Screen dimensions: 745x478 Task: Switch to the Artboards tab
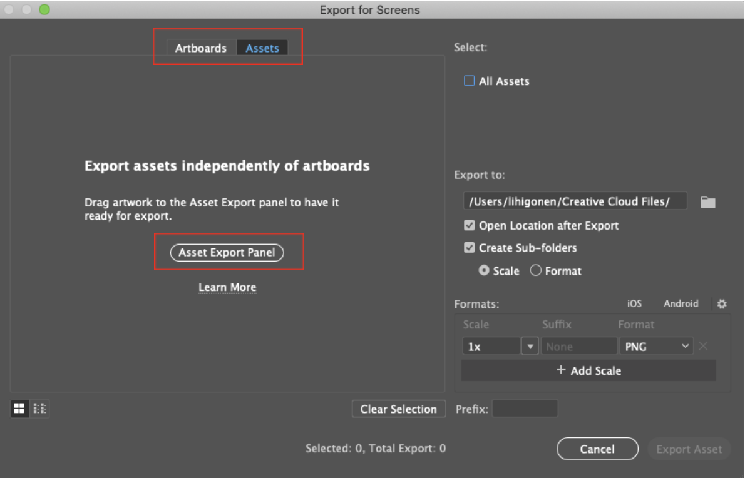[x=201, y=48]
